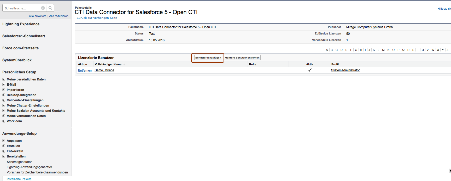Open the Systemadministrator profile link
Viewport: 451px width, 181px height.
tap(345, 70)
